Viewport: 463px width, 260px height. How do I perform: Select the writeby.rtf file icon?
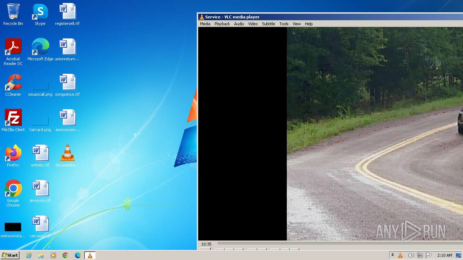point(40,156)
